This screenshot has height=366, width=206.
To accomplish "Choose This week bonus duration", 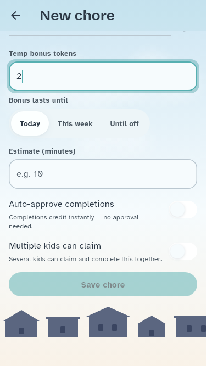I will (75, 123).
